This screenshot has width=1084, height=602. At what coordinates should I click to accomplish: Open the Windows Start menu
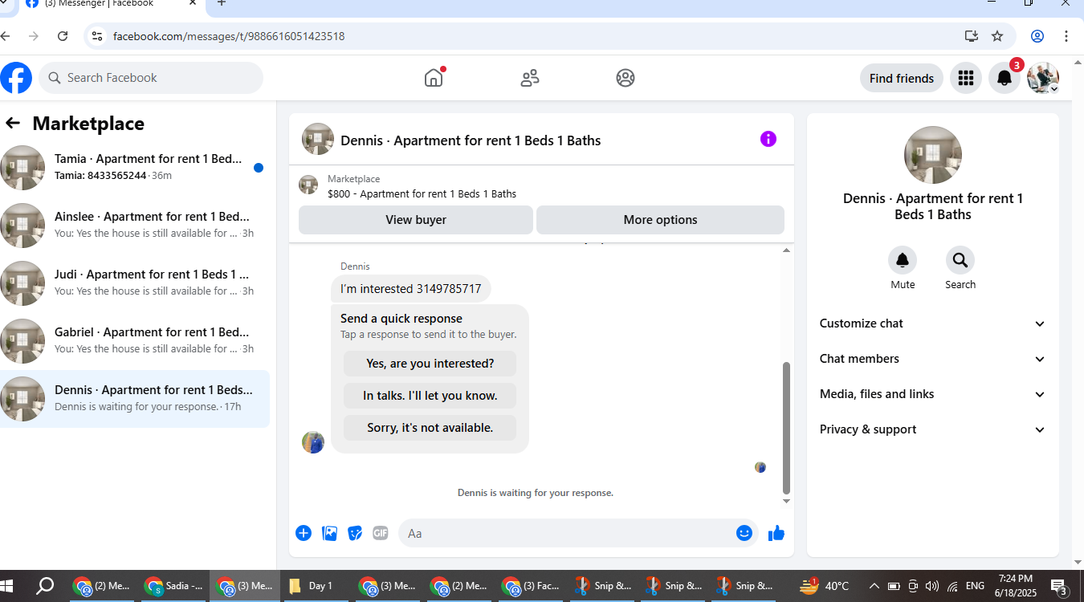coord(8,586)
